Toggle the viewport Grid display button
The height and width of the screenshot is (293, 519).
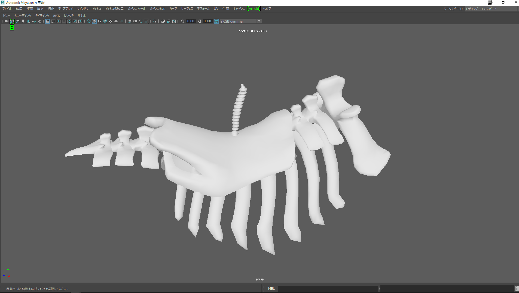[x=48, y=21]
